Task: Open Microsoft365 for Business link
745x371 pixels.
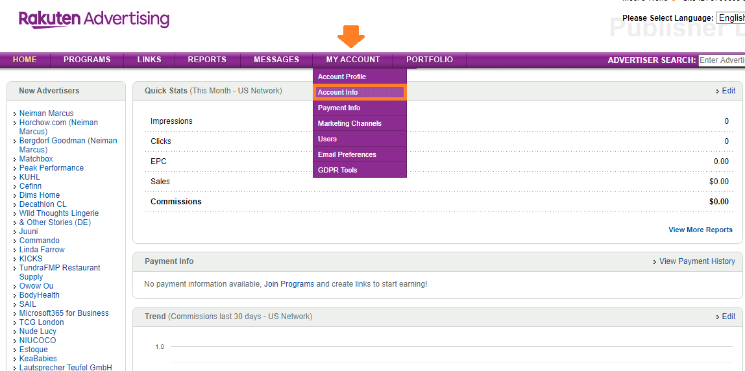Action: pos(64,313)
